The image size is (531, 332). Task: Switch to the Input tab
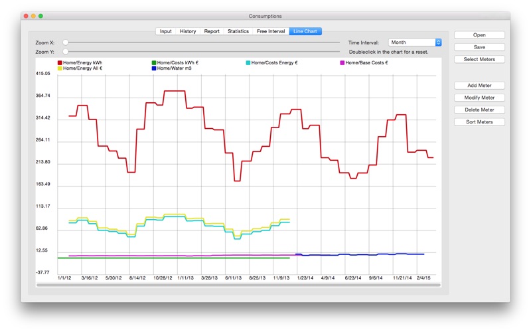(165, 31)
